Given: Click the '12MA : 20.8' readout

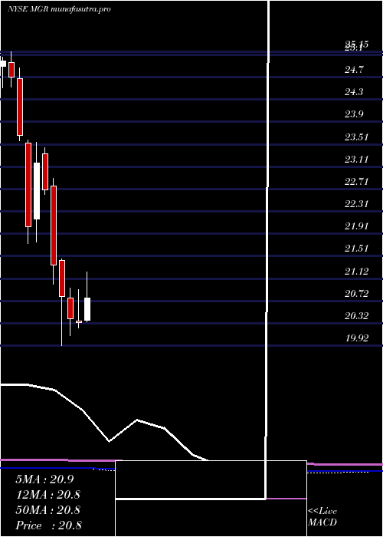Looking at the screenshot, I should [x=47, y=495].
